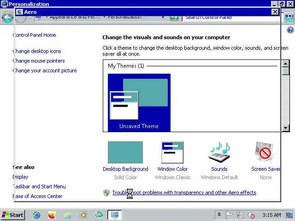This screenshot has width=295, height=221.
Task: Click the Show desktop icon at taskbar end
Action: click(289, 215)
